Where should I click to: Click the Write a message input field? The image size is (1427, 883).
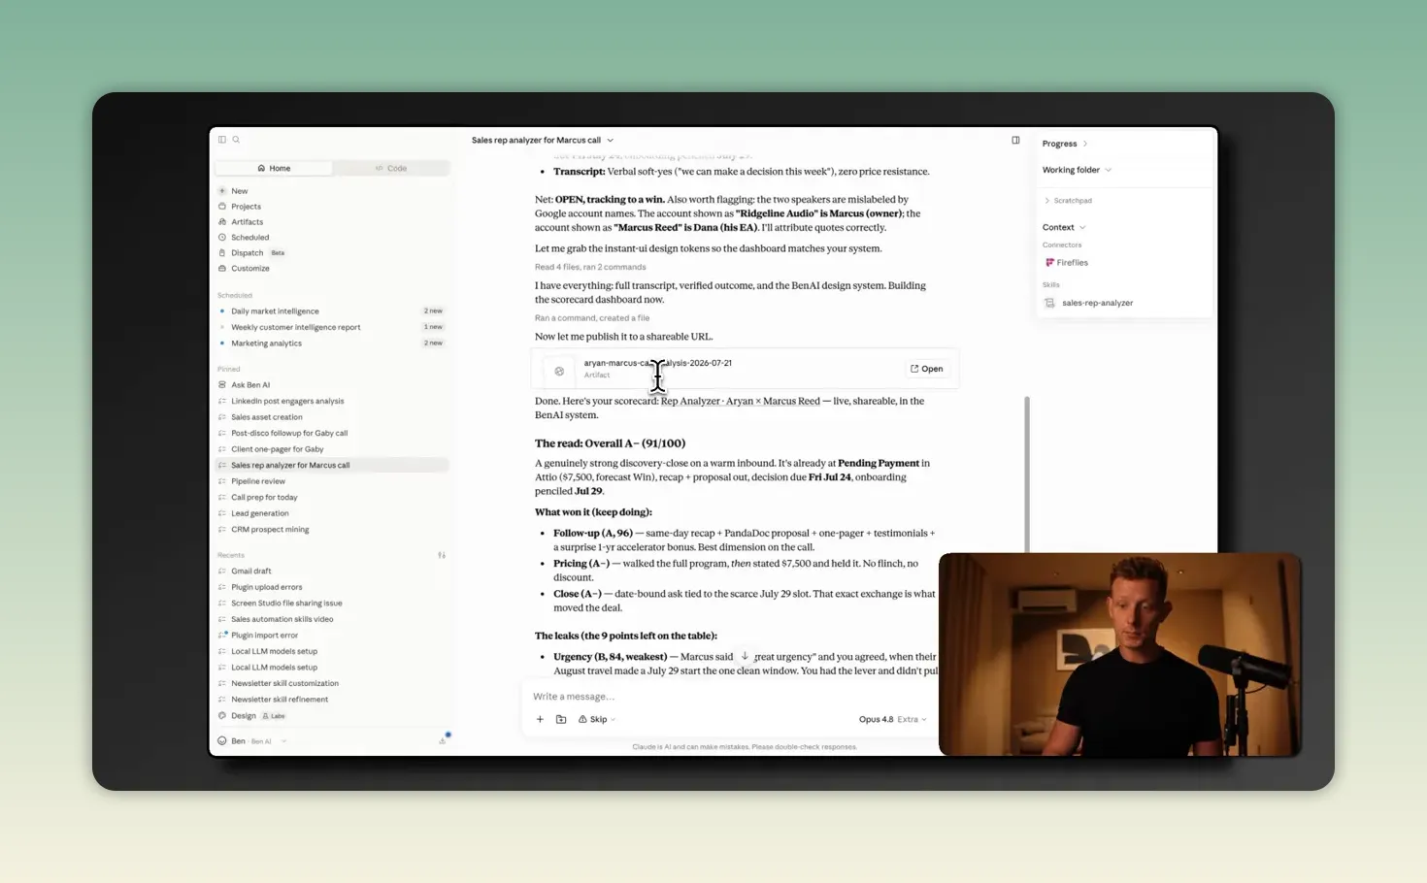coord(728,697)
